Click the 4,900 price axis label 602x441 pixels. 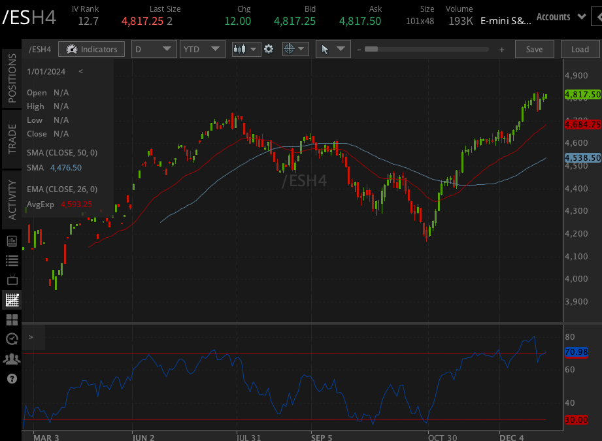(576, 76)
